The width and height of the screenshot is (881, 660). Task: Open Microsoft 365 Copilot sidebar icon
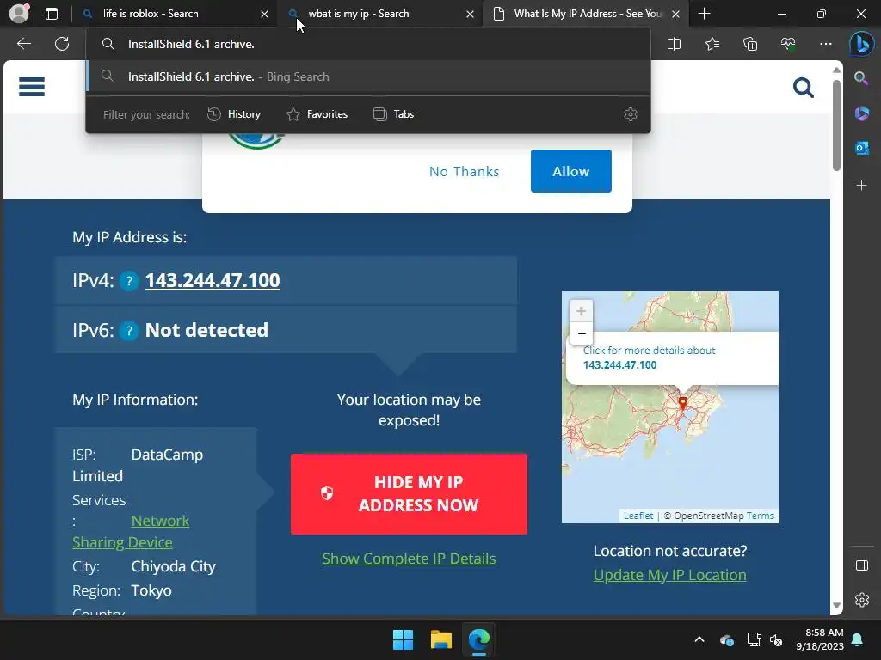(x=861, y=113)
